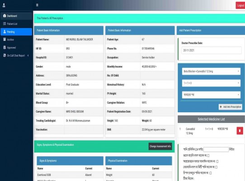Click monthly income 40,000-60,000/+
Viewport: 245px width, 181px height.
click(149, 67)
